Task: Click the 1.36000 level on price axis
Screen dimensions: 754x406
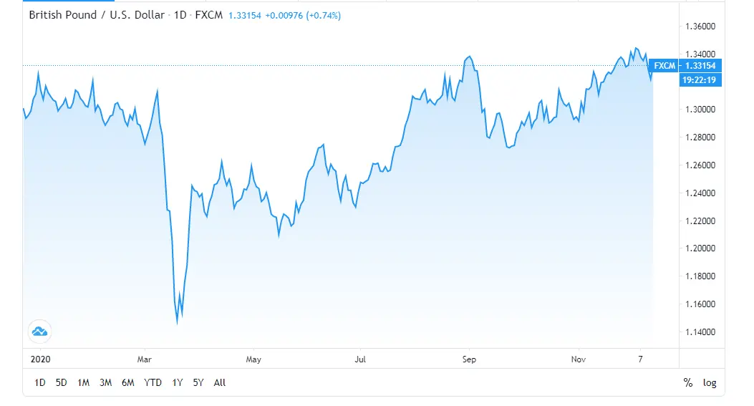Action: [700, 26]
